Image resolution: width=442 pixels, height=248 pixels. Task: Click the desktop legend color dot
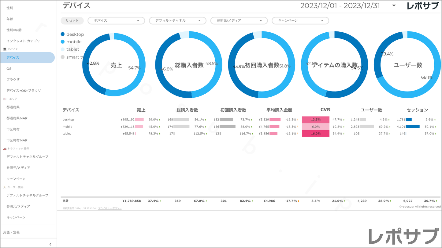tap(63, 34)
